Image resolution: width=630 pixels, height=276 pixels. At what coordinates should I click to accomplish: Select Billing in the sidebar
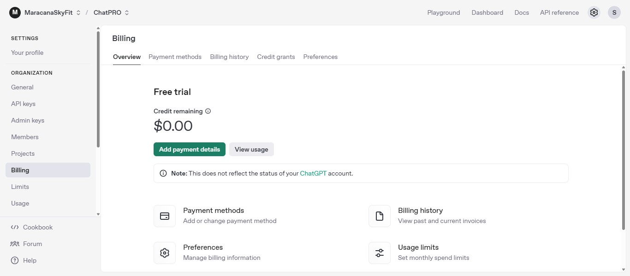pyautogui.click(x=48, y=170)
